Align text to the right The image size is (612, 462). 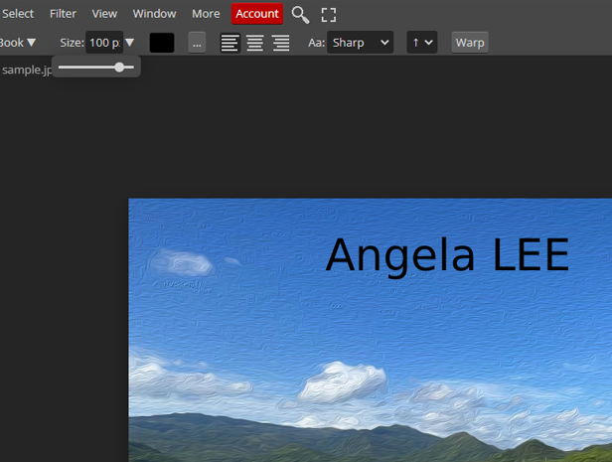(x=281, y=43)
